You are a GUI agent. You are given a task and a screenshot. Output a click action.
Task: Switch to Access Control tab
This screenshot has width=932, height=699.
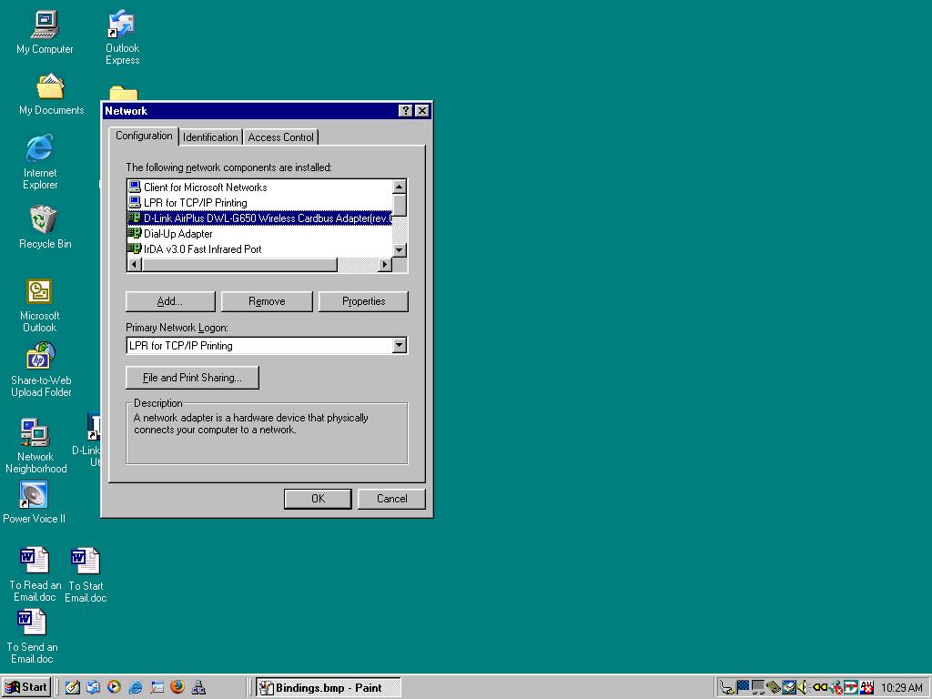(x=280, y=137)
